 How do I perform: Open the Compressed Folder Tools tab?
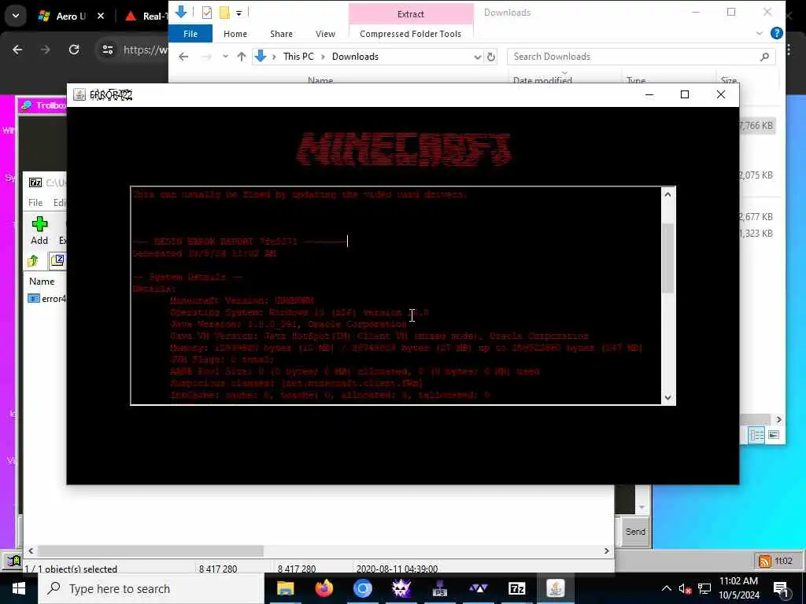click(410, 34)
